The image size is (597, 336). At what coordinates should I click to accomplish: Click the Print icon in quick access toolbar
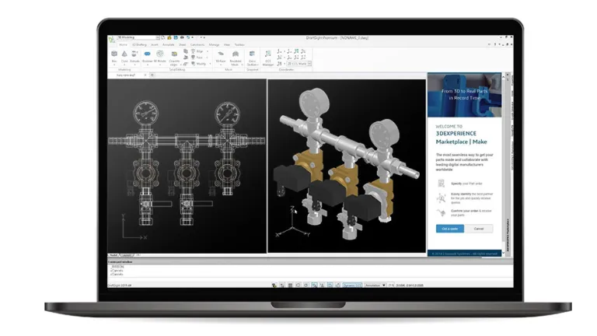pyautogui.click(x=182, y=37)
